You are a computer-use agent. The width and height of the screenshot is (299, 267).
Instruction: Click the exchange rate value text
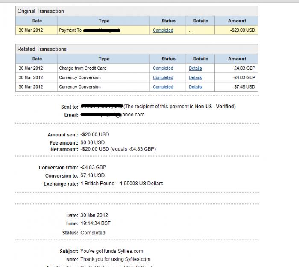[122, 184]
